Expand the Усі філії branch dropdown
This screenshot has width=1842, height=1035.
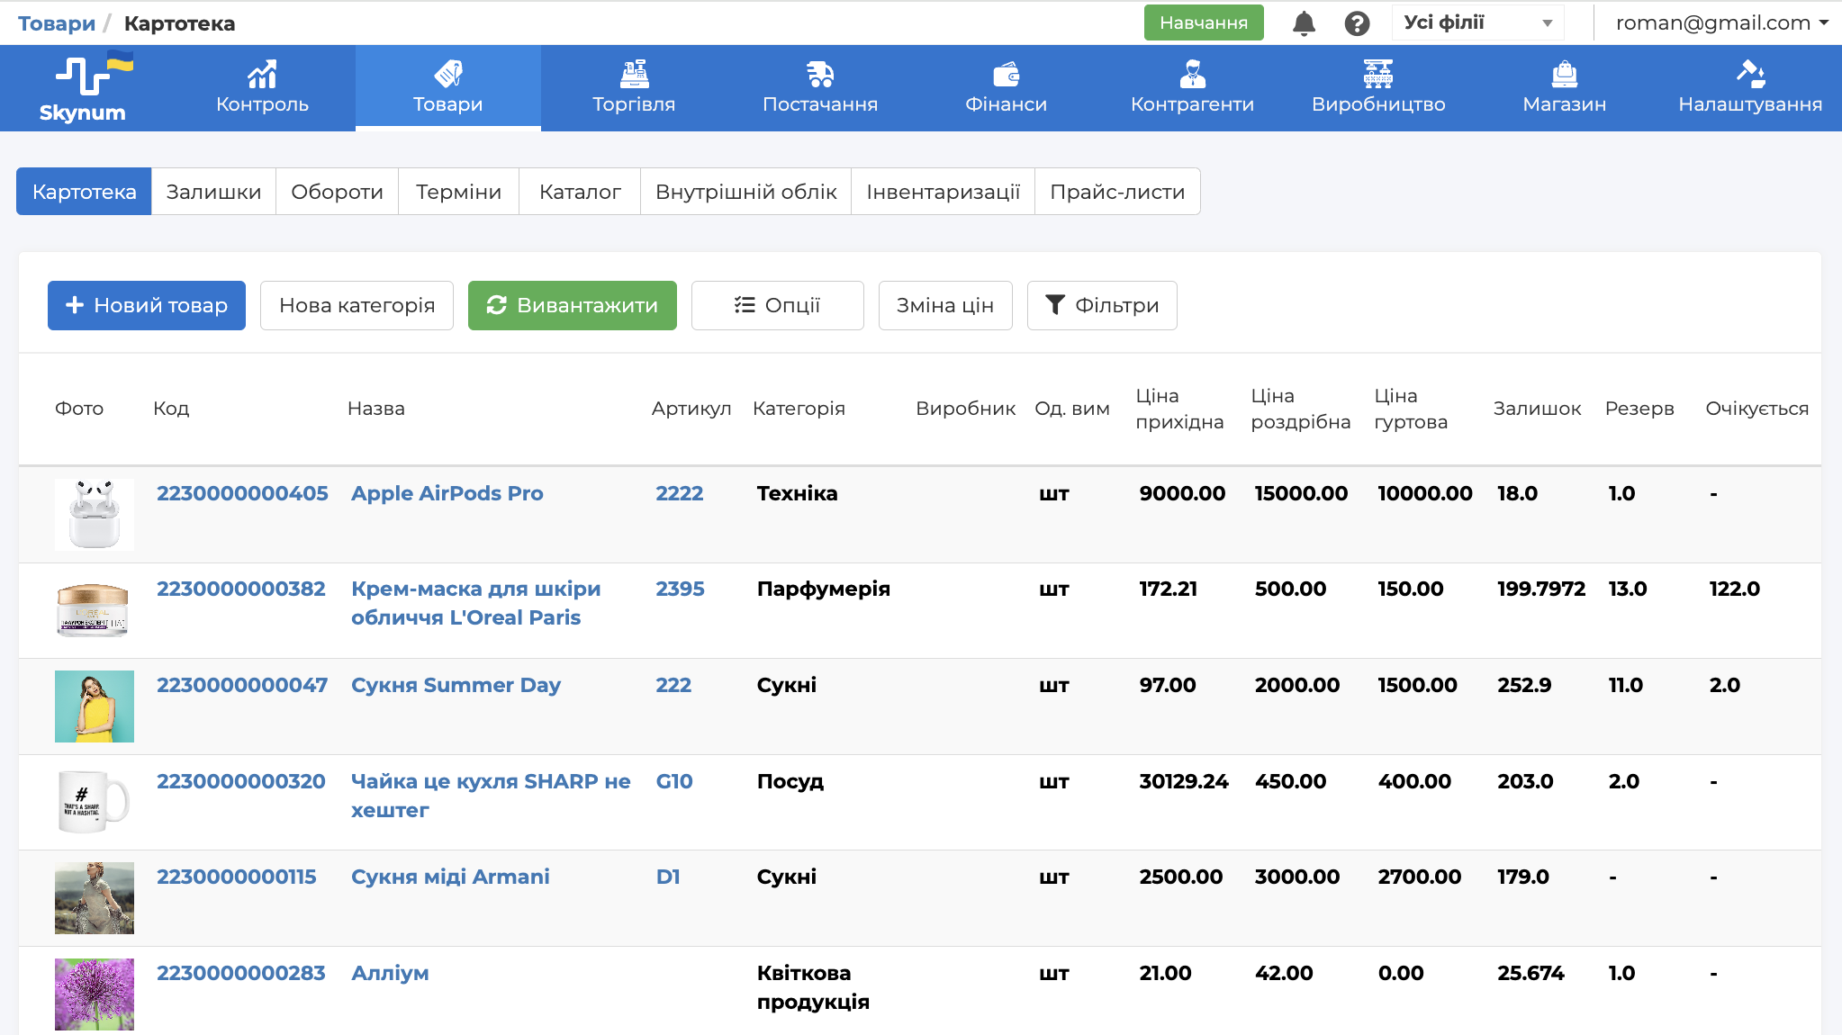click(1478, 22)
